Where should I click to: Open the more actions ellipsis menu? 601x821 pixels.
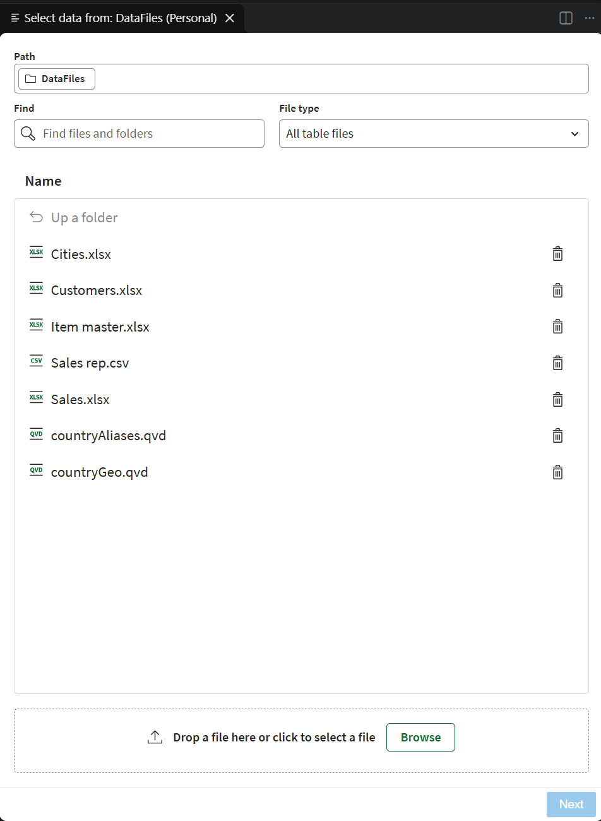tap(590, 18)
